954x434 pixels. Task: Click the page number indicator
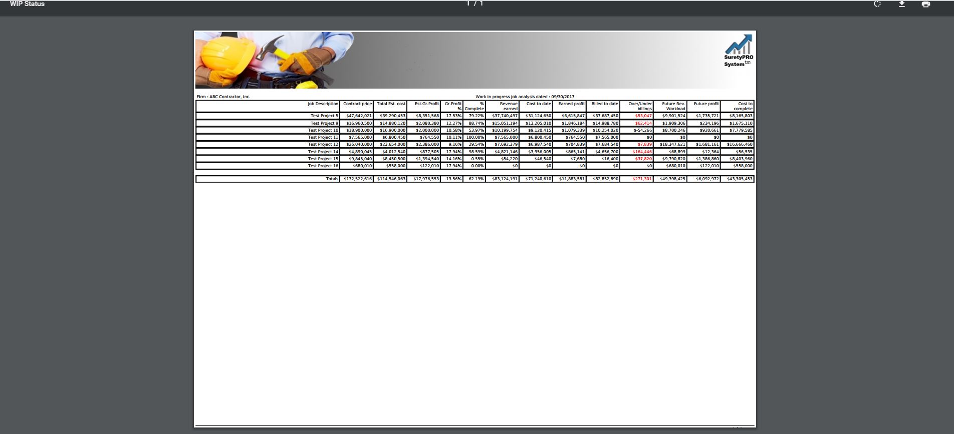click(474, 4)
